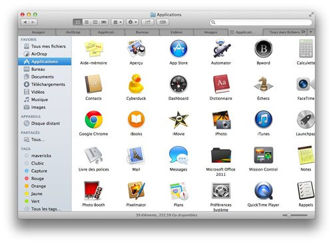The width and height of the screenshot is (333, 244).
Task: Click the iPhoto camera icon
Action: coord(221,120)
